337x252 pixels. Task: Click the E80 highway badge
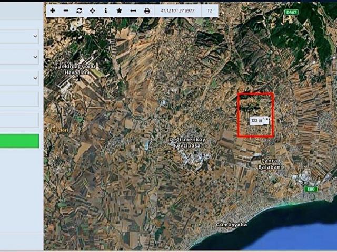pos(310,188)
